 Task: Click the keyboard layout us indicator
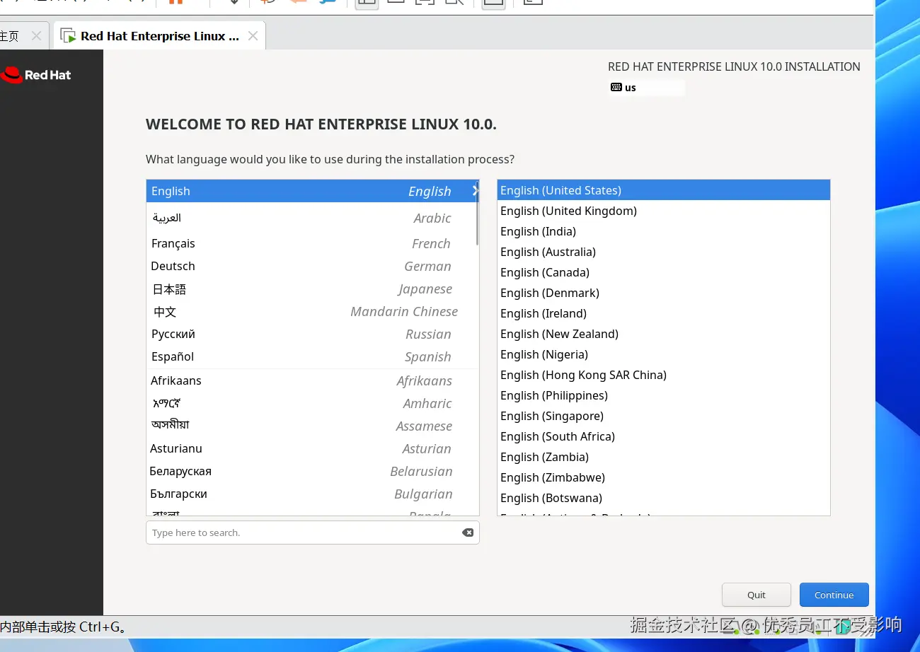tap(623, 88)
